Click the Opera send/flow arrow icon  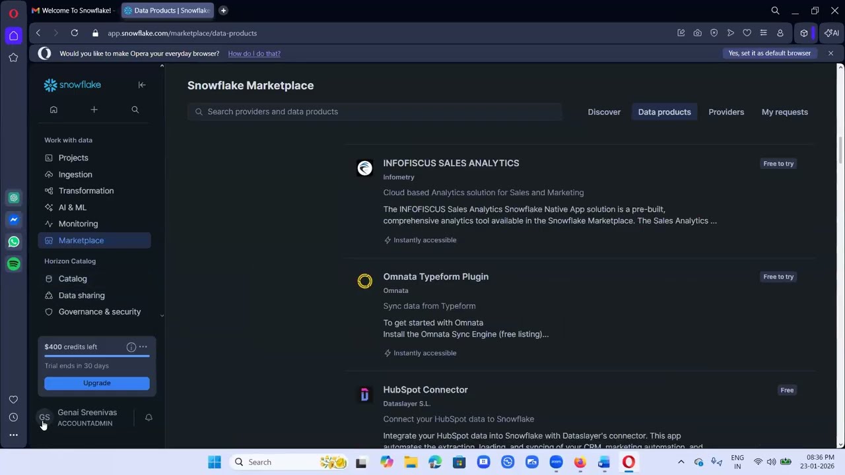730,33
